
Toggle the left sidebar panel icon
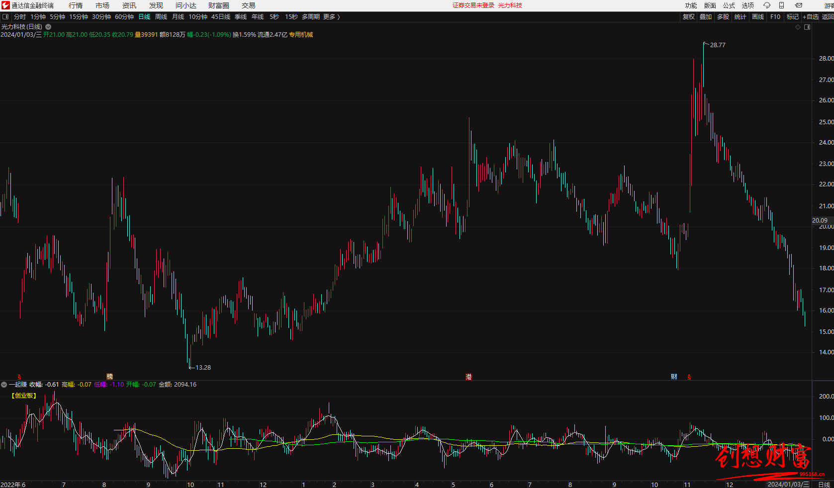(5, 17)
